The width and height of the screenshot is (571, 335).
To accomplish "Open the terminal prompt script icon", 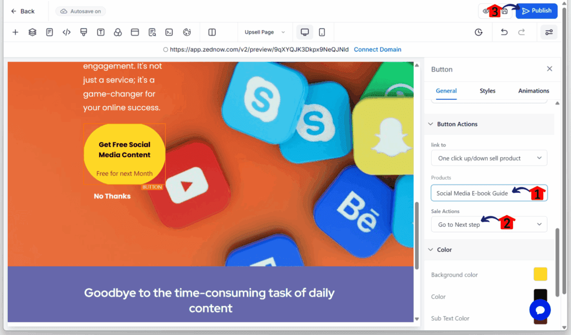I will (x=170, y=32).
